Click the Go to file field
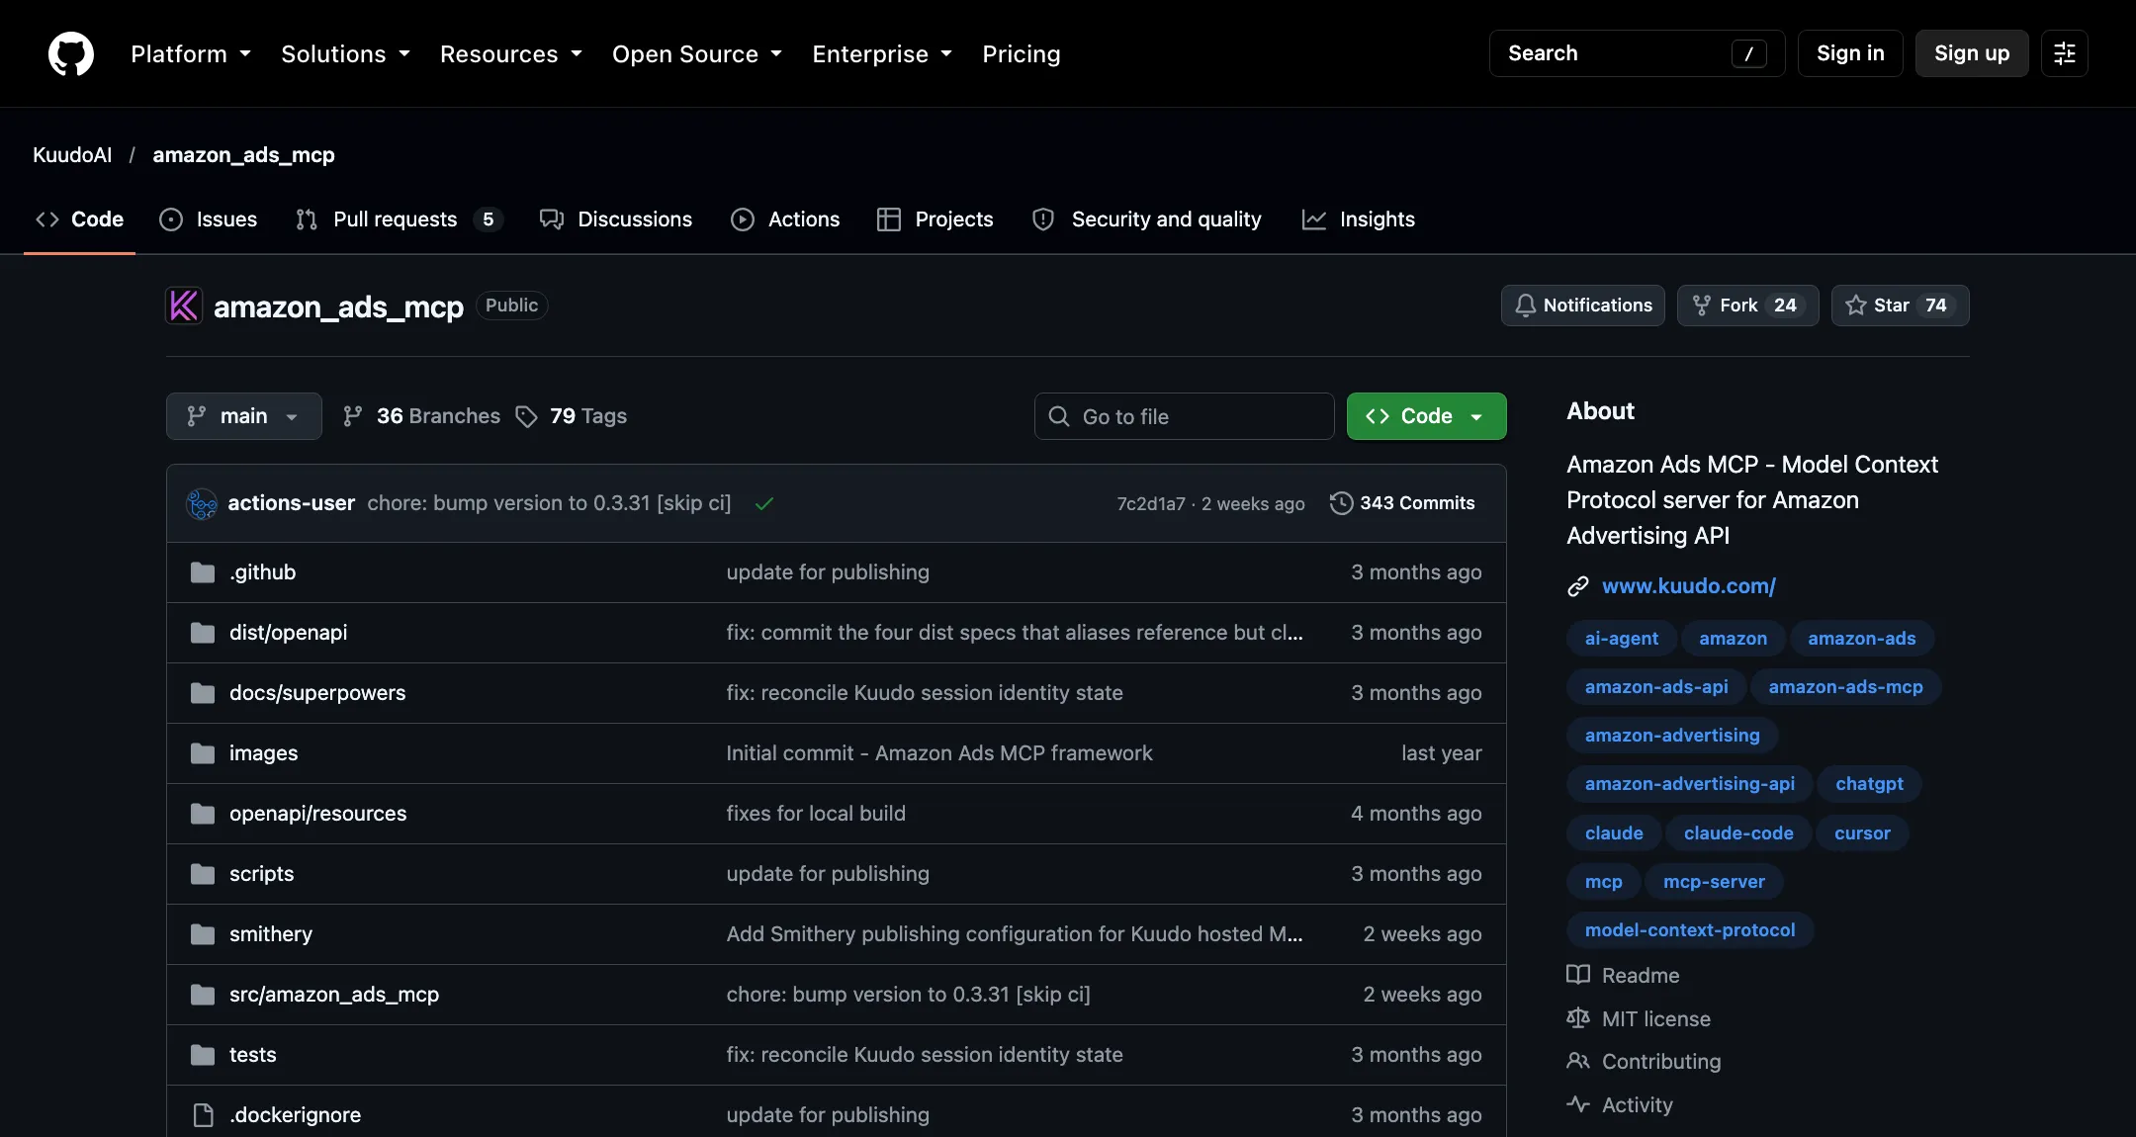The height and width of the screenshot is (1137, 2136). 1184,416
